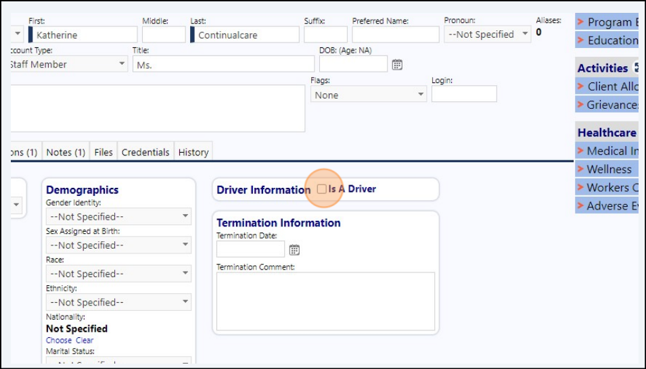Click the Middle name field
Viewport: 646px width, 369px height.
[x=164, y=35]
